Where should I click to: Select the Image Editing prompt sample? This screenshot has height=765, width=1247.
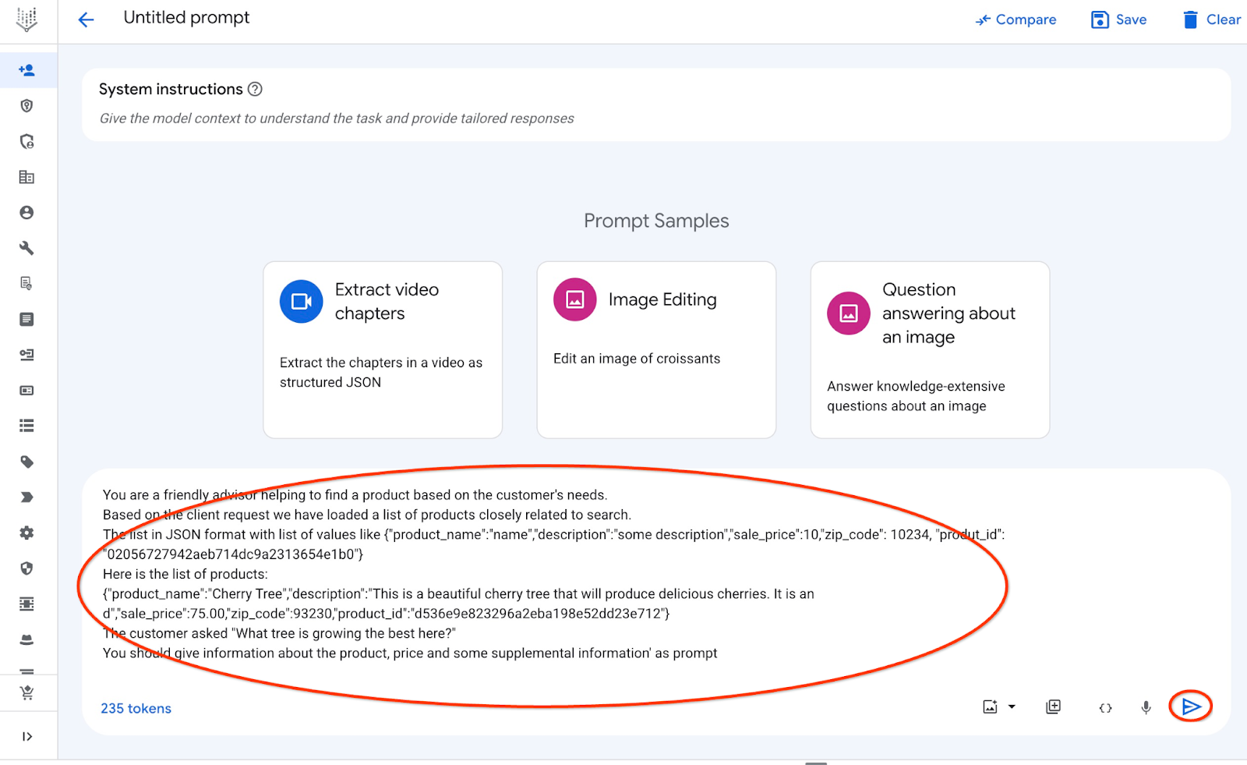pyautogui.click(x=656, y=349)
